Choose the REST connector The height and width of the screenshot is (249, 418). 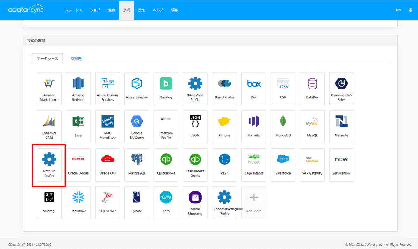[x=225, y=165]
